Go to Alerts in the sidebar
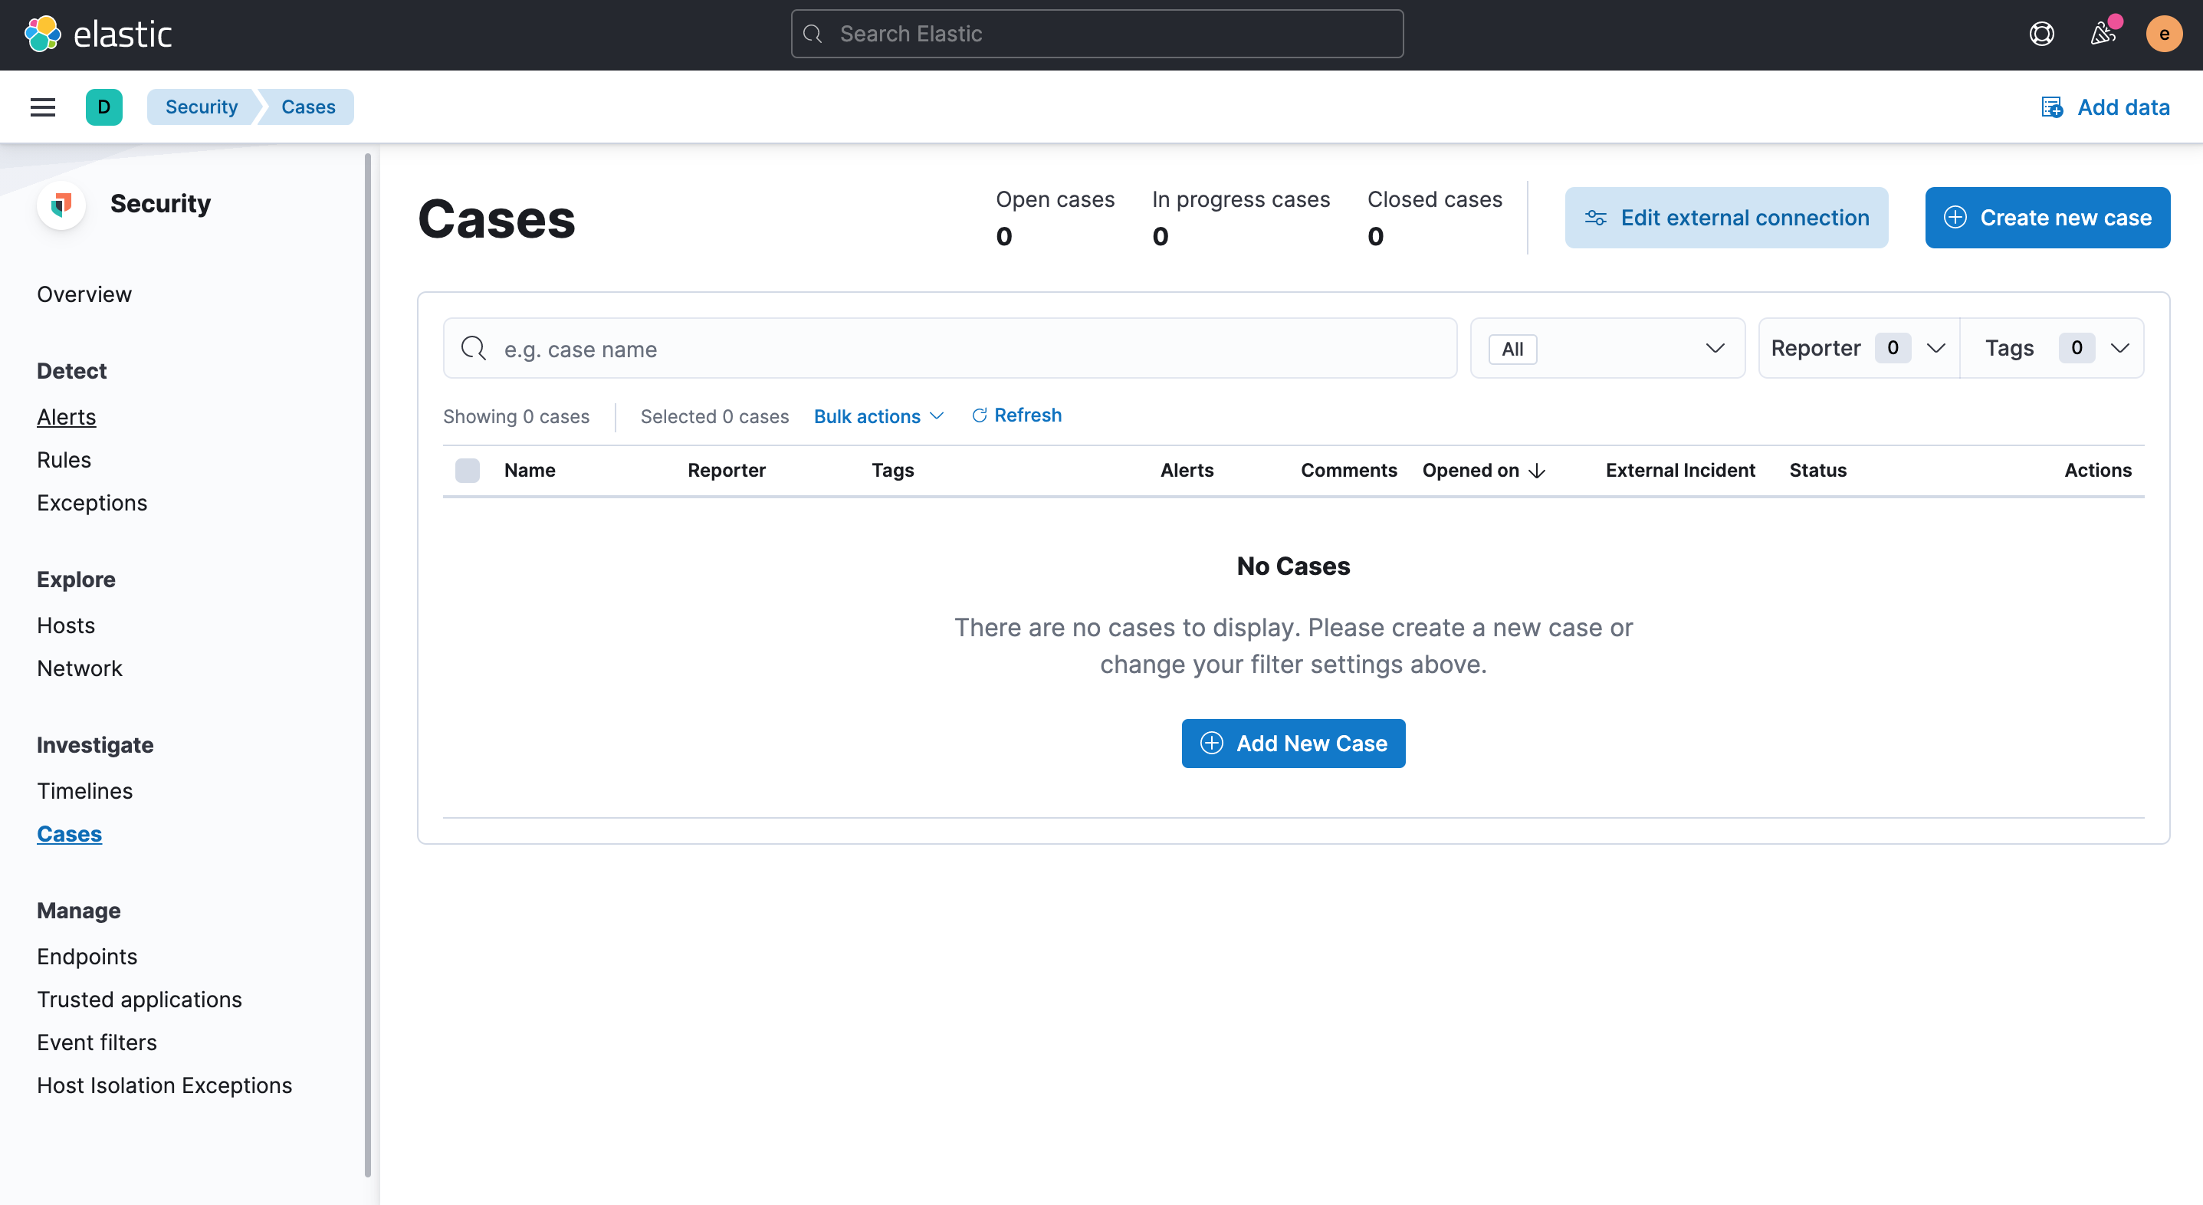This screenshot has width=2203, height=1205. (67, 416)
